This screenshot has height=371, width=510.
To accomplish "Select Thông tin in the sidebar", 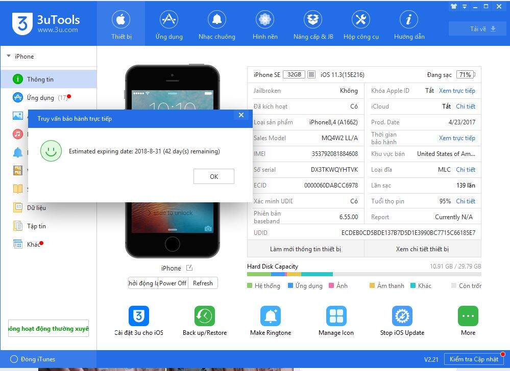I will tap(40, 79).
